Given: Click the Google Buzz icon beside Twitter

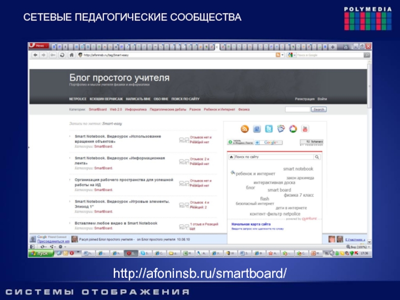Looking at the screenshot, I should pyautogui.click(x=281, y=129).
